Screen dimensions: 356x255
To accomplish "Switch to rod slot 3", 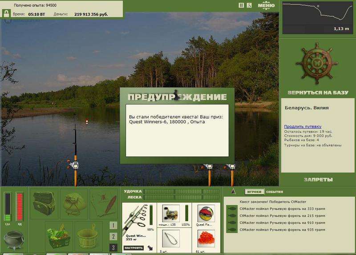I will pos(113,247).
